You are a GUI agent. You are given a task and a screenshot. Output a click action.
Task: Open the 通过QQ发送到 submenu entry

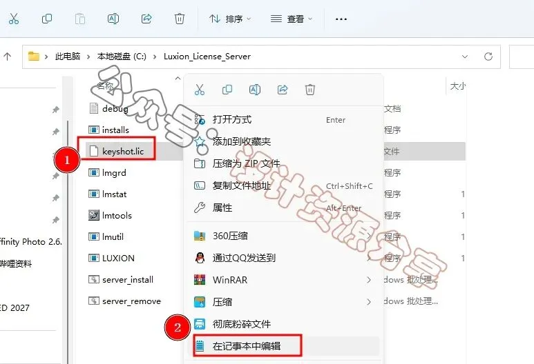(284, 258)
